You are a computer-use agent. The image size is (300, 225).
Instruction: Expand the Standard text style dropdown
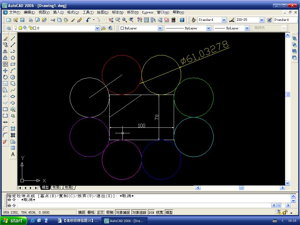(224, 20)
